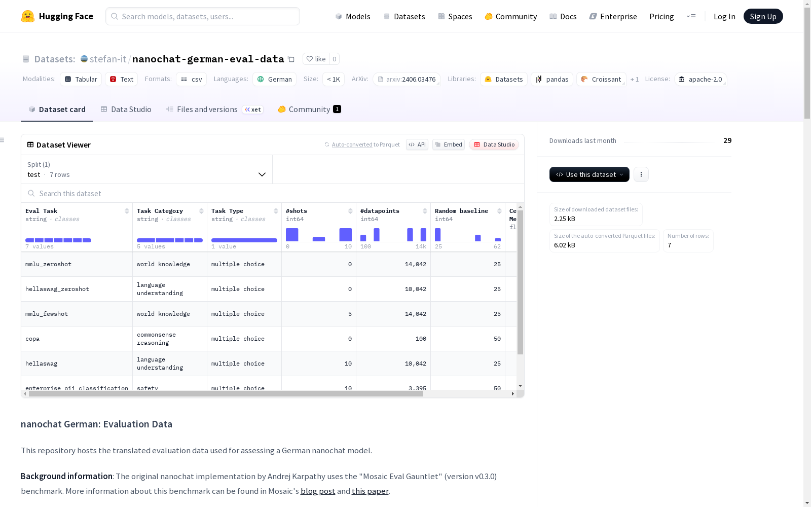Viewport: 811px width, 507px height.
Task: Click the Sign Up button
Action: [x=763, y=16]
